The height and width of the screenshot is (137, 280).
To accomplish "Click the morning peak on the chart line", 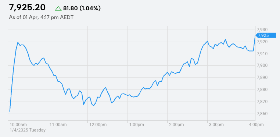I will (18, 42).
